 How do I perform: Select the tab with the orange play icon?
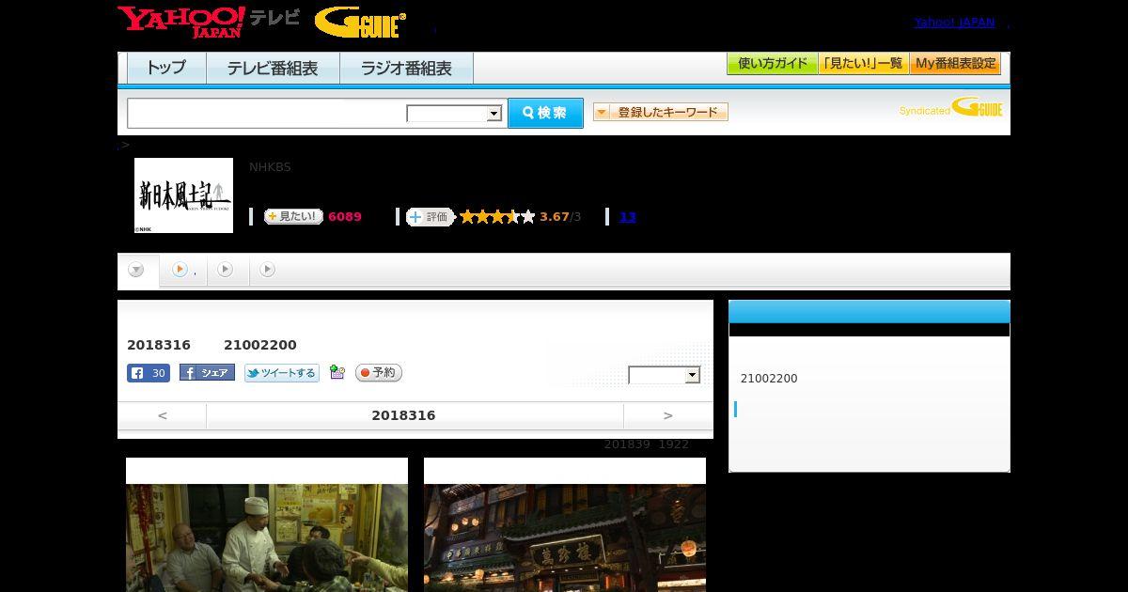coord(183,270)
